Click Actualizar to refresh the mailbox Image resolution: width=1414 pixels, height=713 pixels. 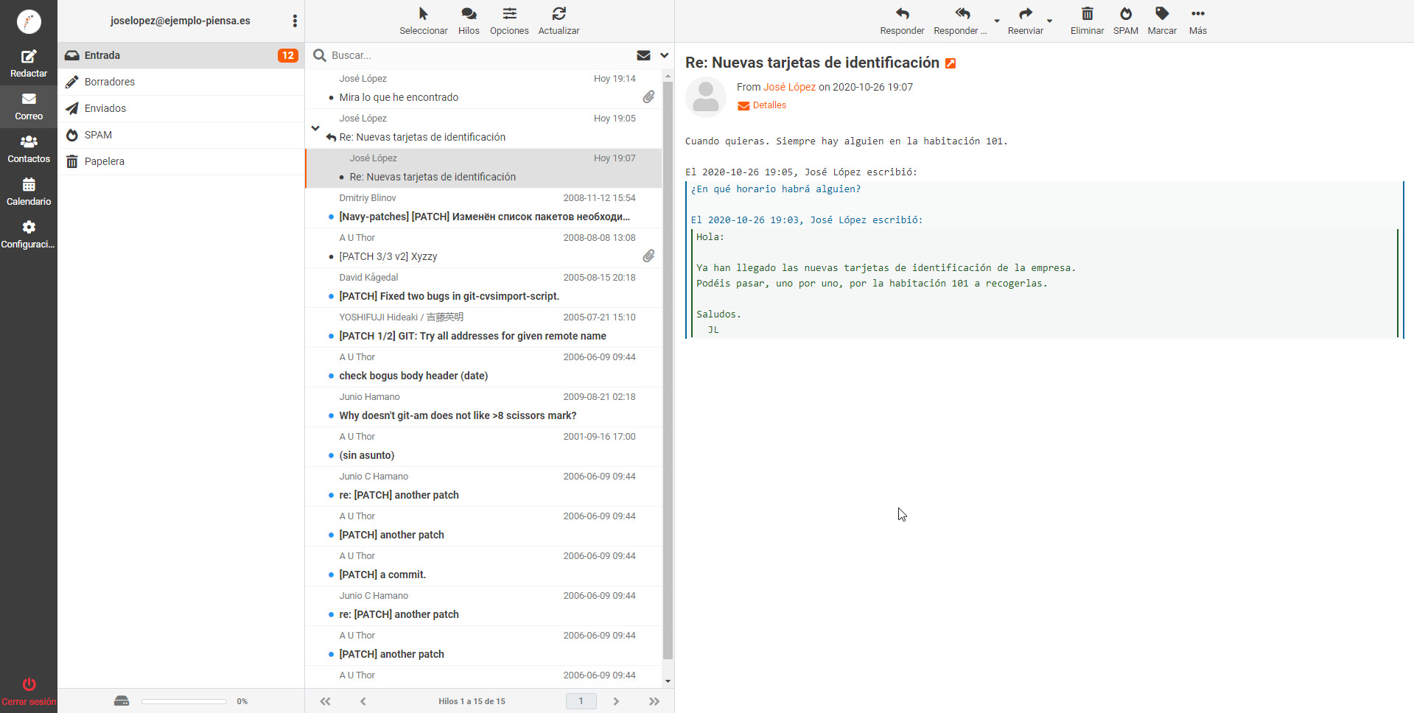pos(559,21)
